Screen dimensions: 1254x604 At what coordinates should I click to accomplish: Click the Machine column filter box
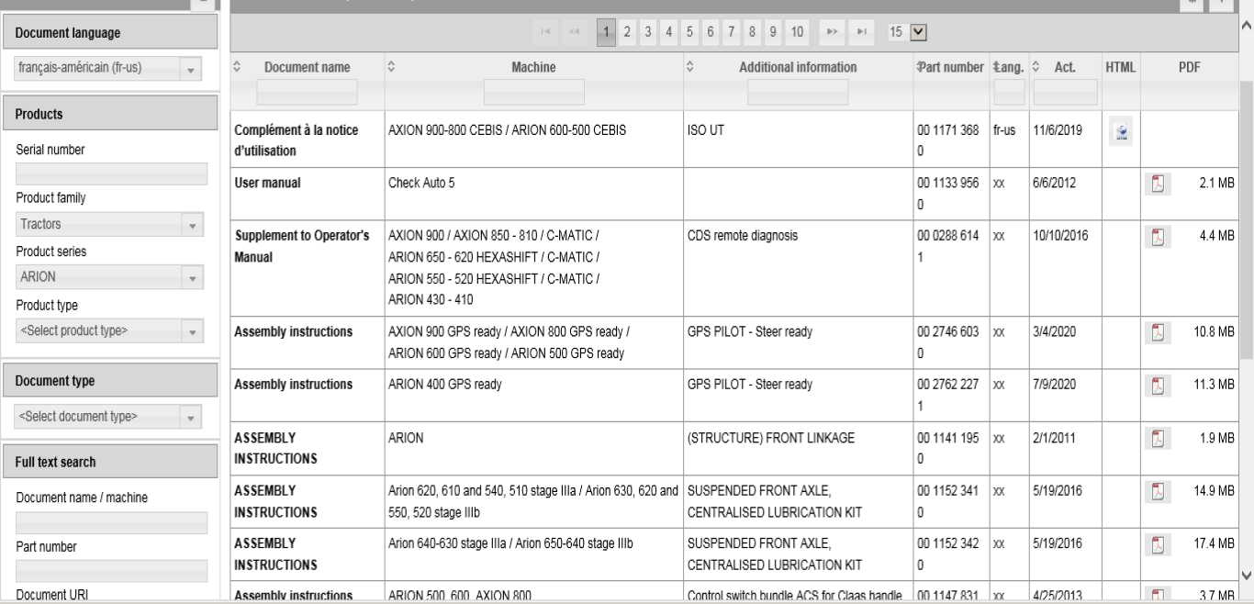click(534, 91)
